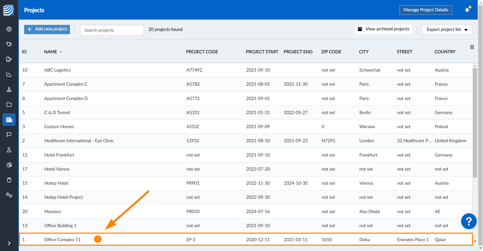This screenshot has width=483, height=251.
Task: Open the blue help question mark button
Action: point(469,221)
